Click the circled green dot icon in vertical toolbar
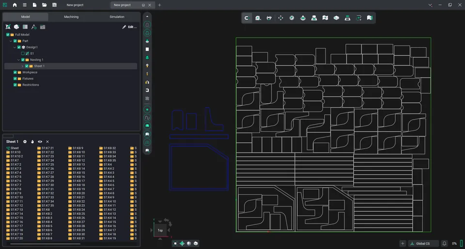The width and height of the screenshot is (465, 249). pyautogui.click(x=147, y=110)
